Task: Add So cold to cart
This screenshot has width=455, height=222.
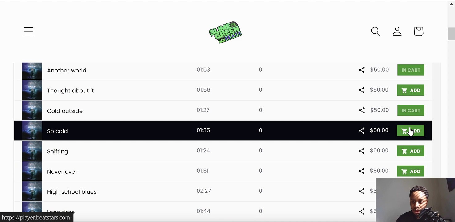Action: coord(411,131)
